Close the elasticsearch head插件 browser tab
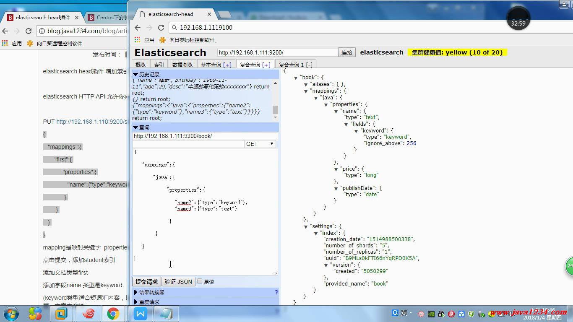Screen dimensions: 573x322 [x=77, y=18]
